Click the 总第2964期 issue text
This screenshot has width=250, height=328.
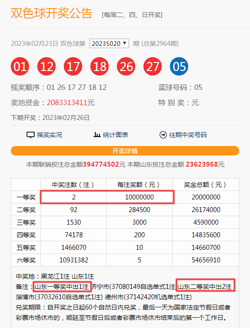tap(160, 44)
